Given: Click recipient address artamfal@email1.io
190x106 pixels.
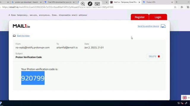Looking at the screenshot, I should 67,47.
